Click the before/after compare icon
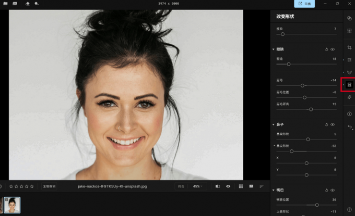The height and width of the screenshot is (216, 355). (217, 186)
